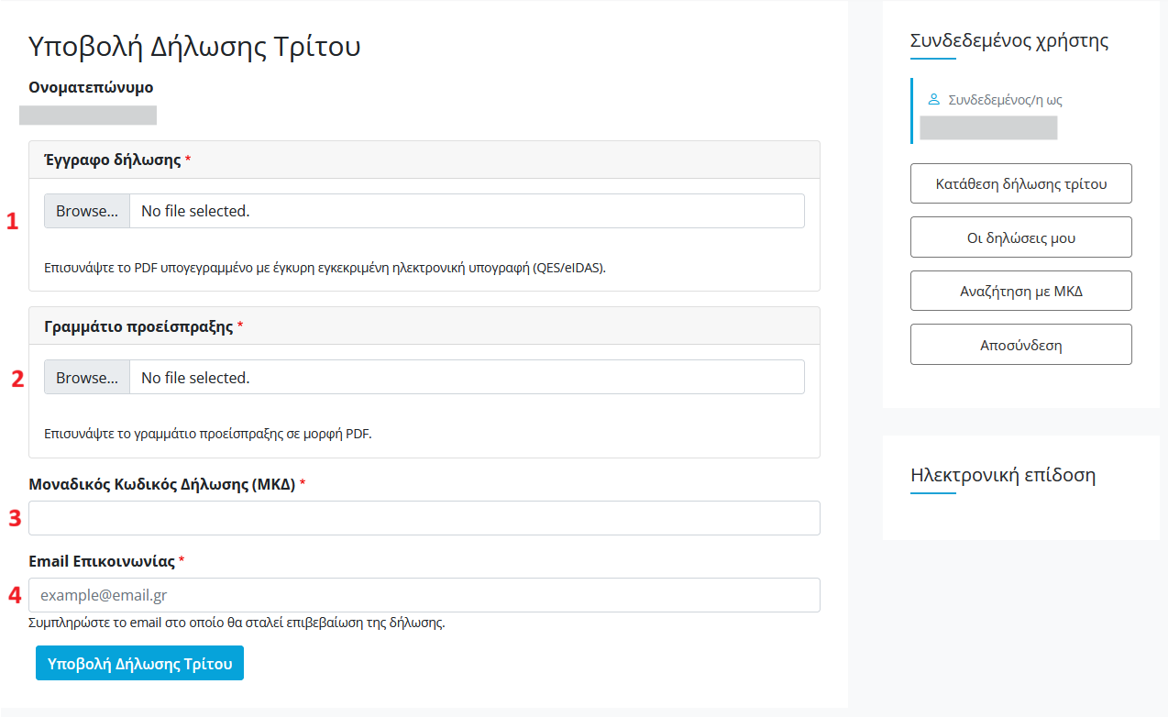This screenshot has height=717, width=1168.
Task: Click the hint about γραμμάτιο προείσπραξης PDF
Action: pos(208,434)
